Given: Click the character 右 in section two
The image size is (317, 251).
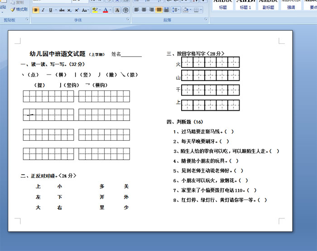Looking at the screenshot, I should 60,208.
